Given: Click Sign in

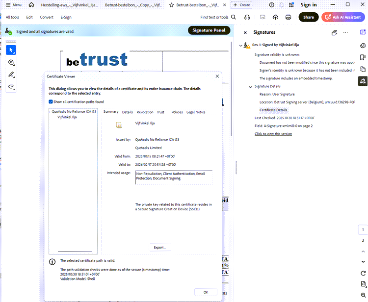Looking at the screenshot, I should 309,5.
